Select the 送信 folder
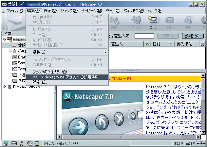 tap(19, 80)
